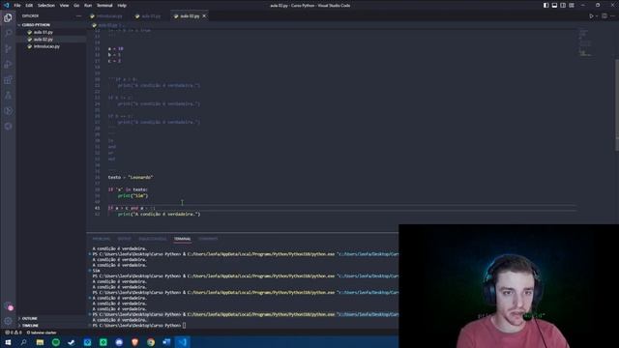Viewport: 619px width, 348px height.
Task: Switch to the Problems panel tab
Action: coord(102,239)
